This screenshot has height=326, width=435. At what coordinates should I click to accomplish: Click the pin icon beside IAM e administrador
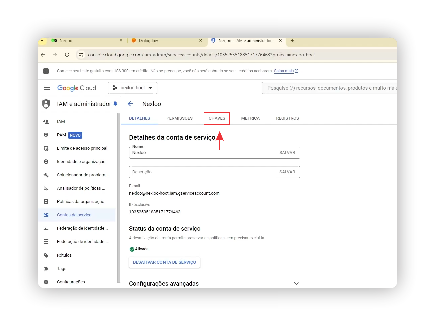pyautogui.click(x=115, y=104)
